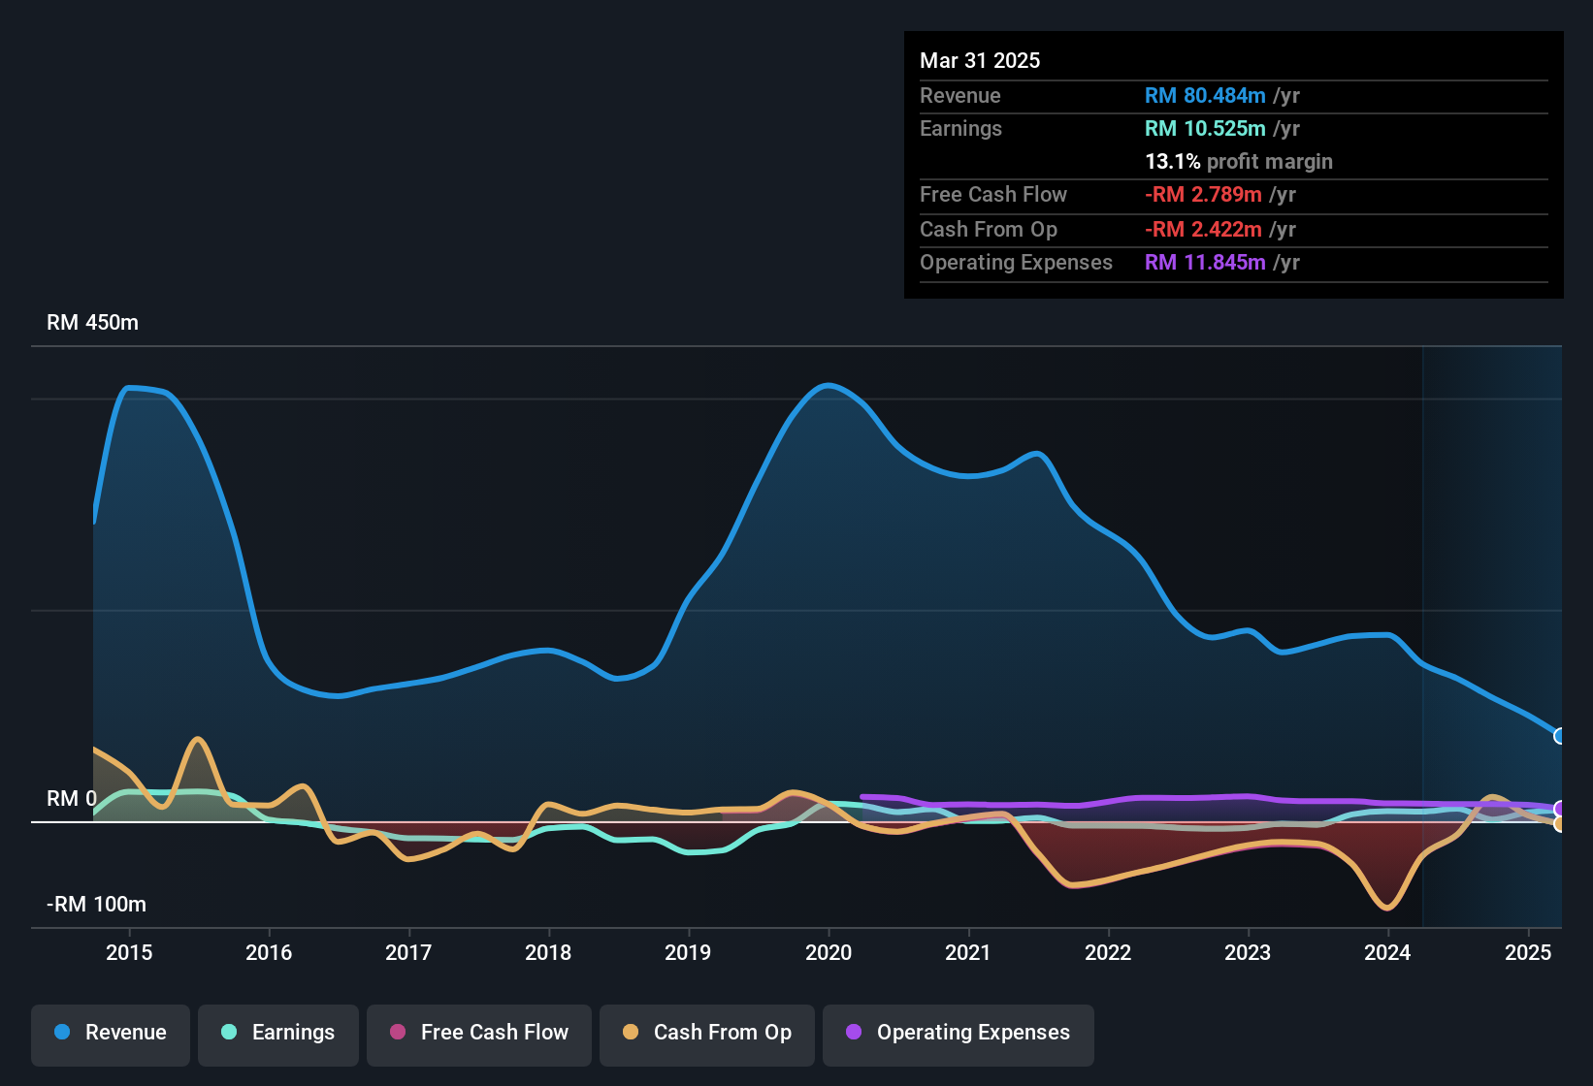Click the purple Operating Expenses endpoint marker
This screenshot has width=1593, height=1086.
(1560, 808)
